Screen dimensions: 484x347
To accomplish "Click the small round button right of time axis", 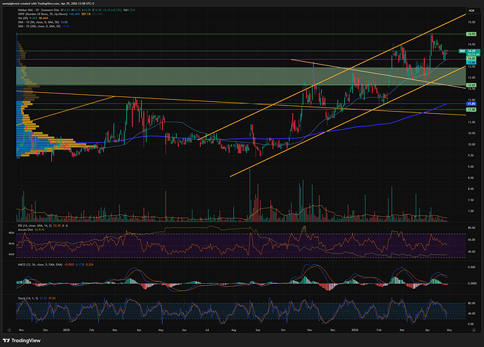I will pos(473,330).
